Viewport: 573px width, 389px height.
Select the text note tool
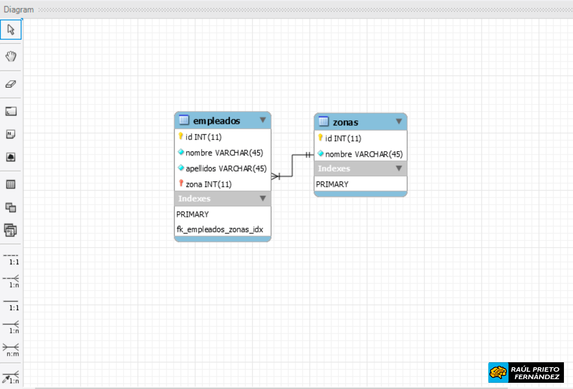11,134
